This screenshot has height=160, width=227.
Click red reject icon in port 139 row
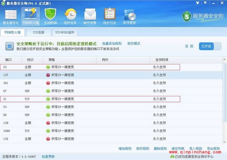coord(48,123)
